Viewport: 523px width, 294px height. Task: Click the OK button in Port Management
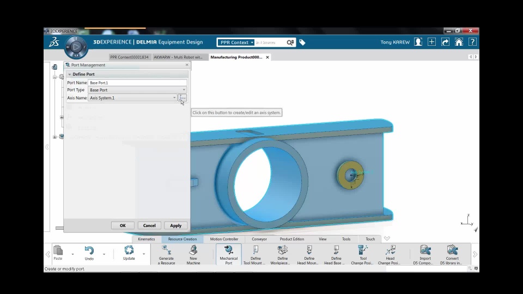pyautogui.click(x=123, y=225)
